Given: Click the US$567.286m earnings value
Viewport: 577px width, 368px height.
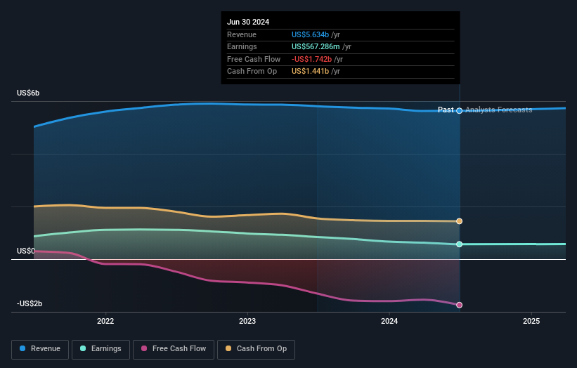Looking at the screenshot, I should (316, 46).
